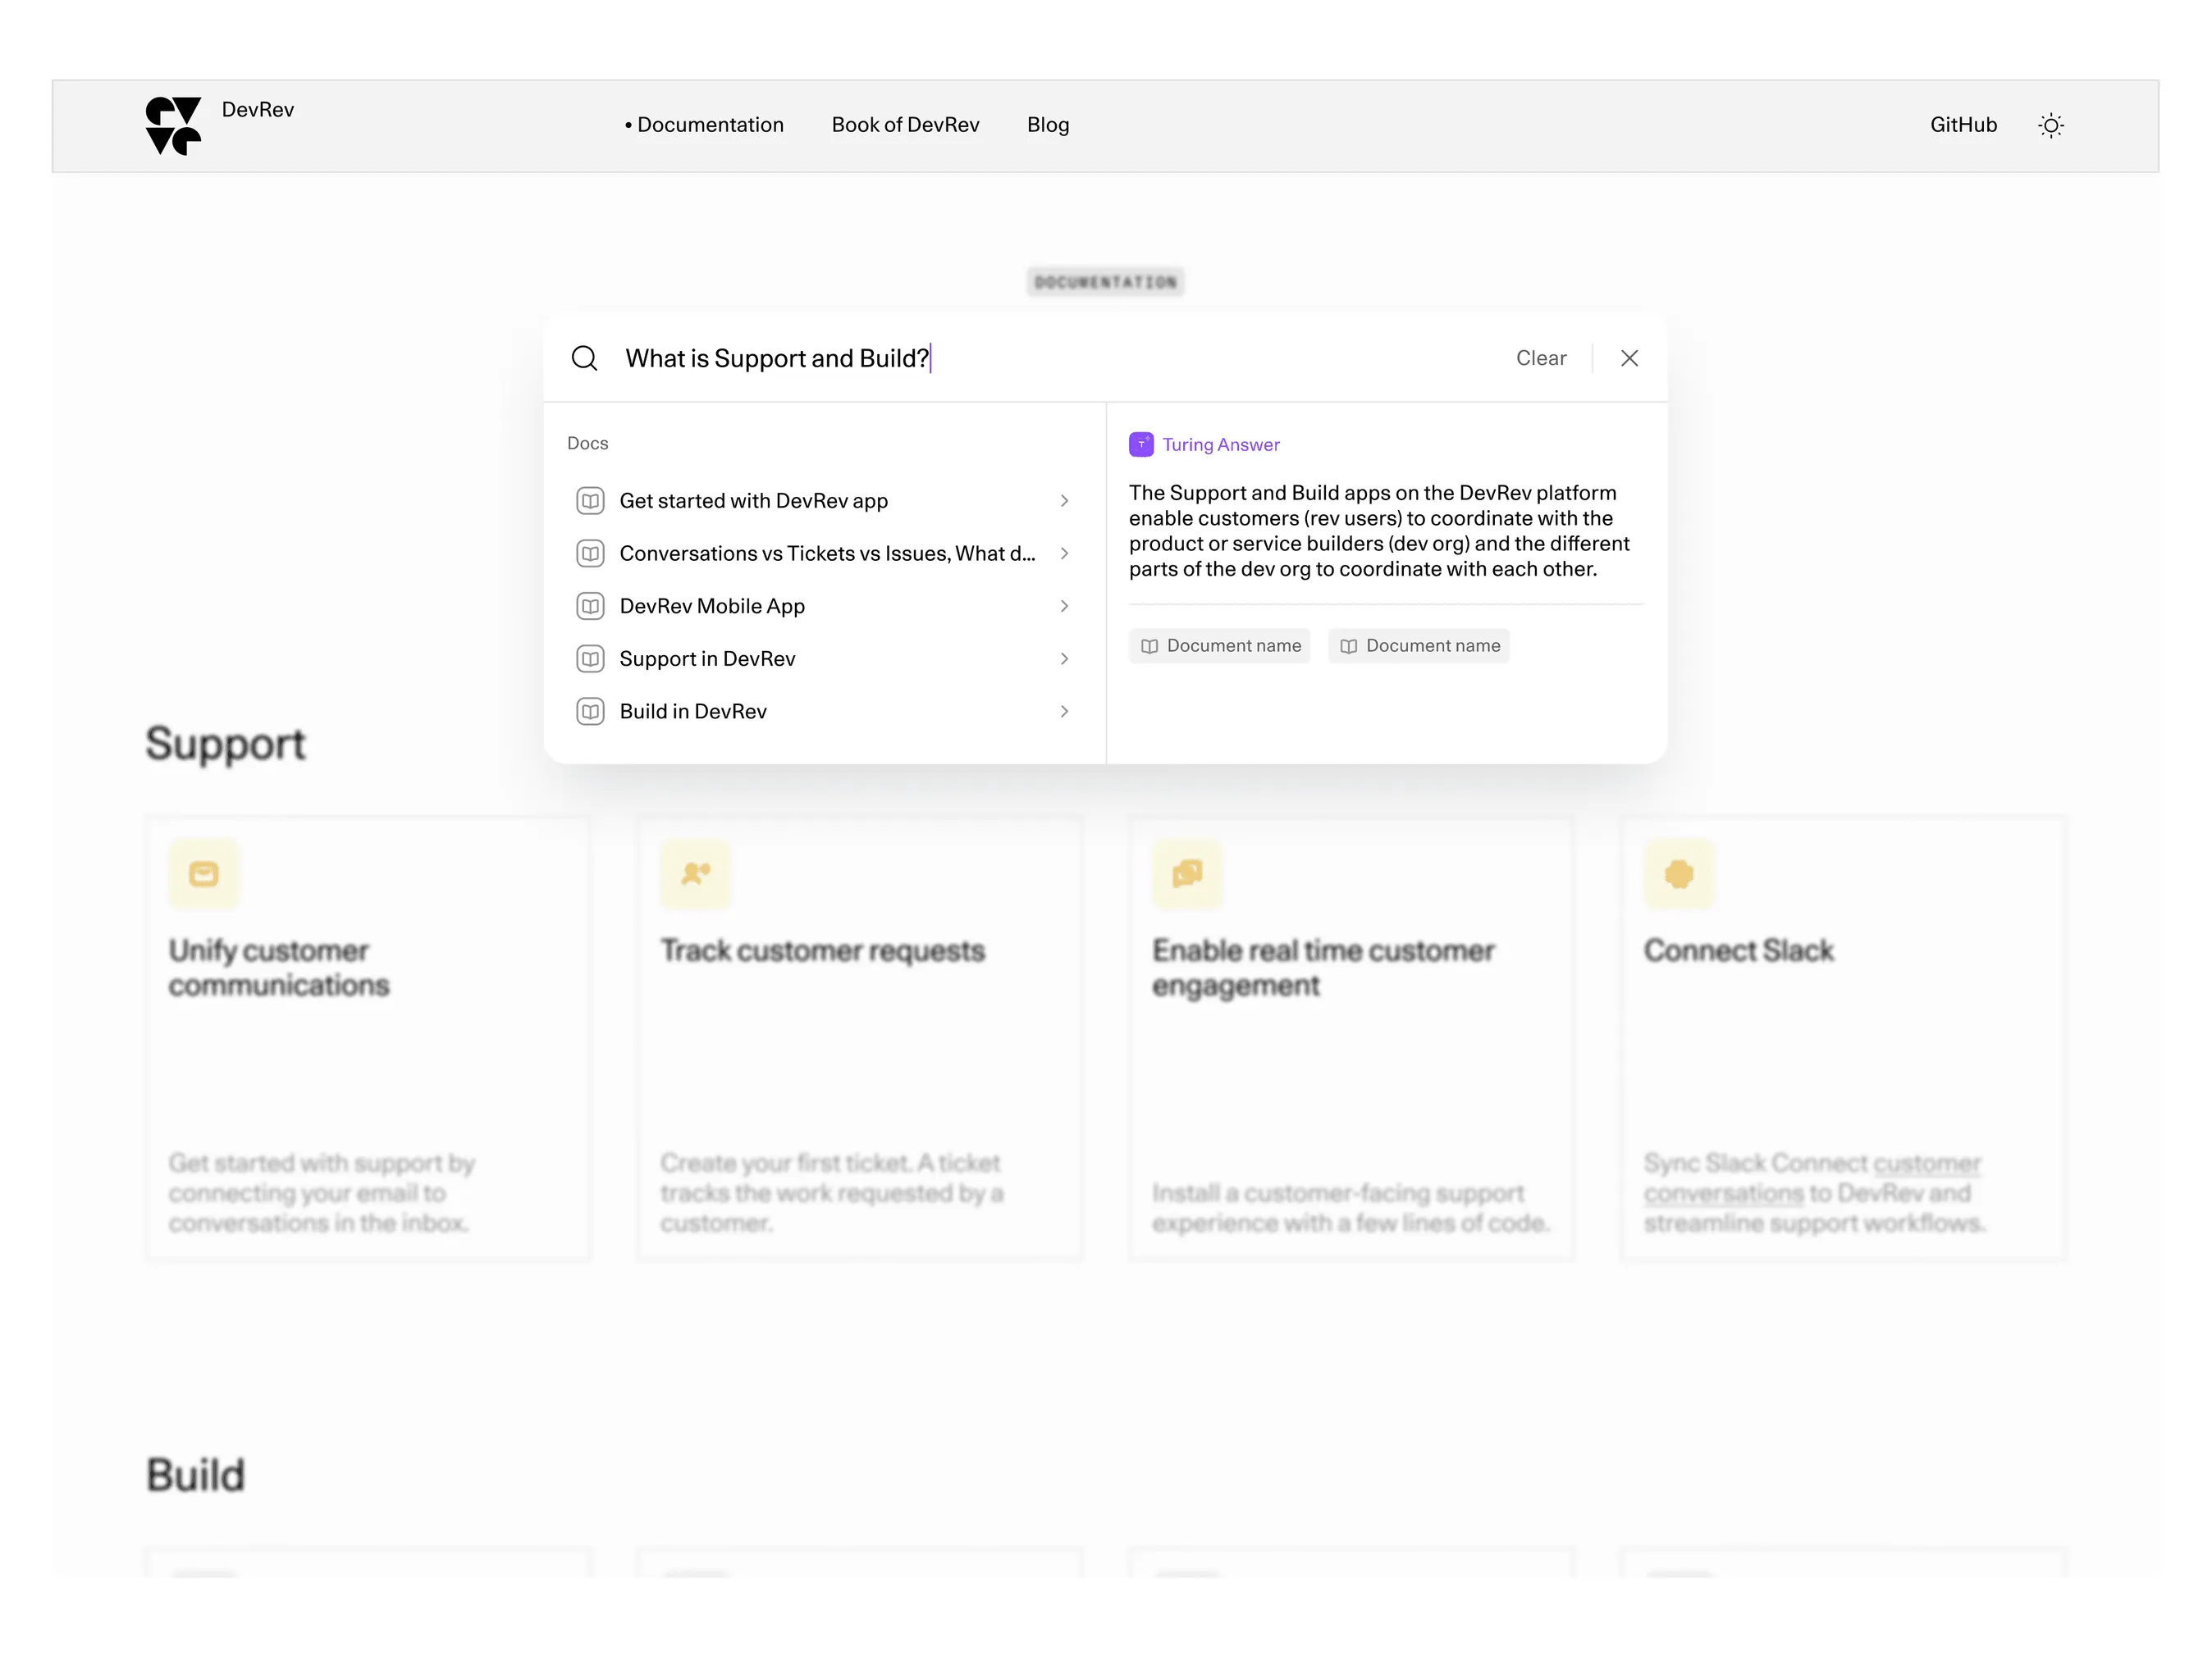Click the real time customer engagement chat icon

point(1187,874)
